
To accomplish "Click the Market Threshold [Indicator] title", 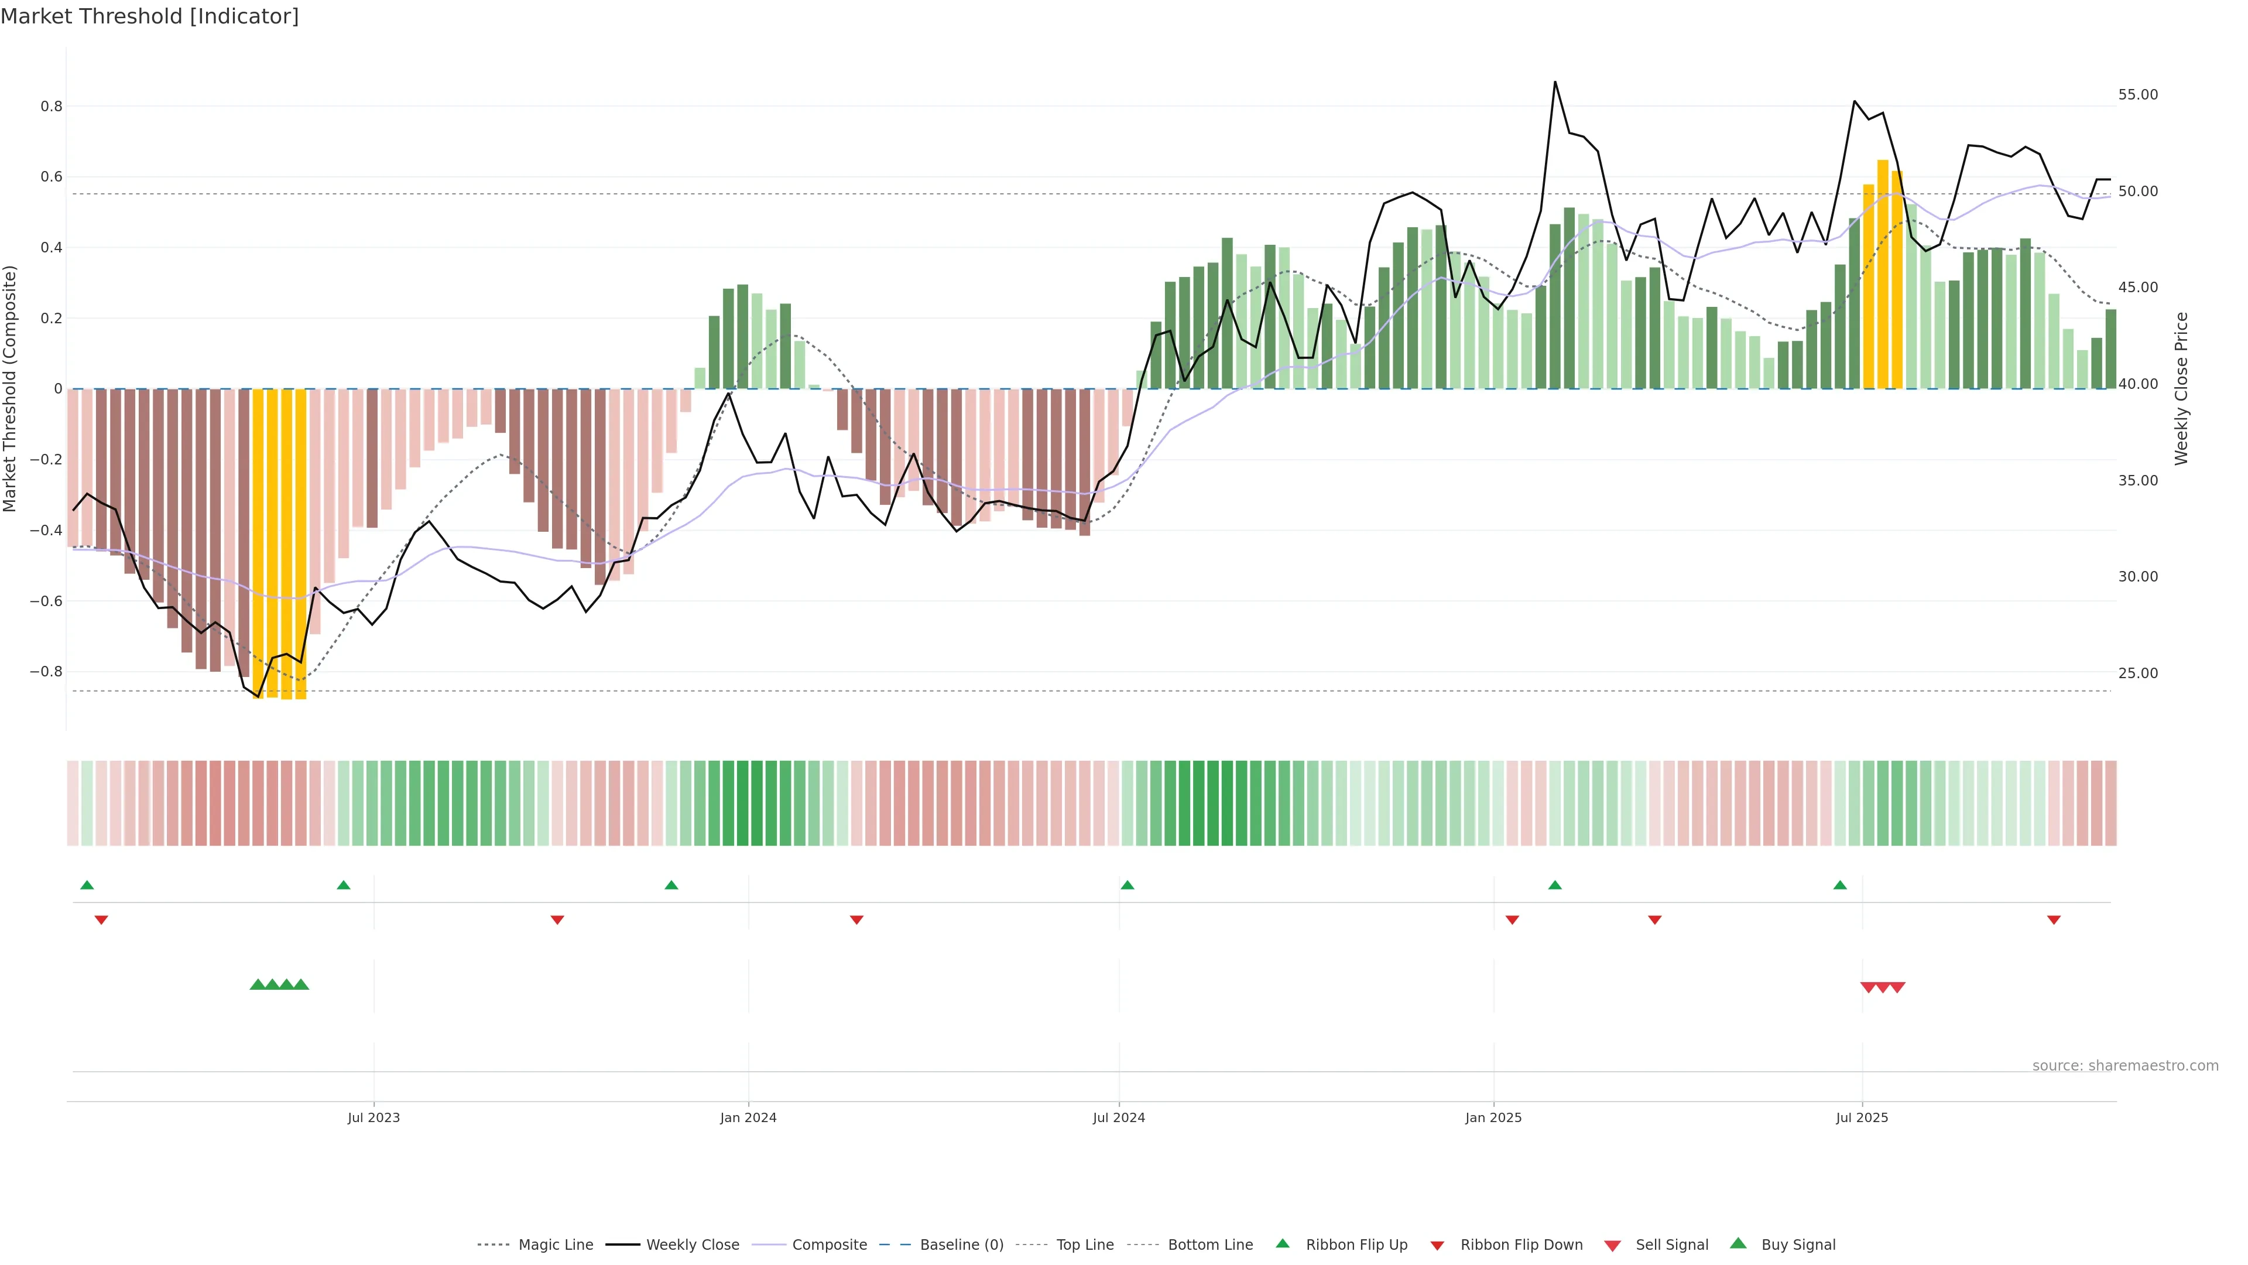I will 149,16.
